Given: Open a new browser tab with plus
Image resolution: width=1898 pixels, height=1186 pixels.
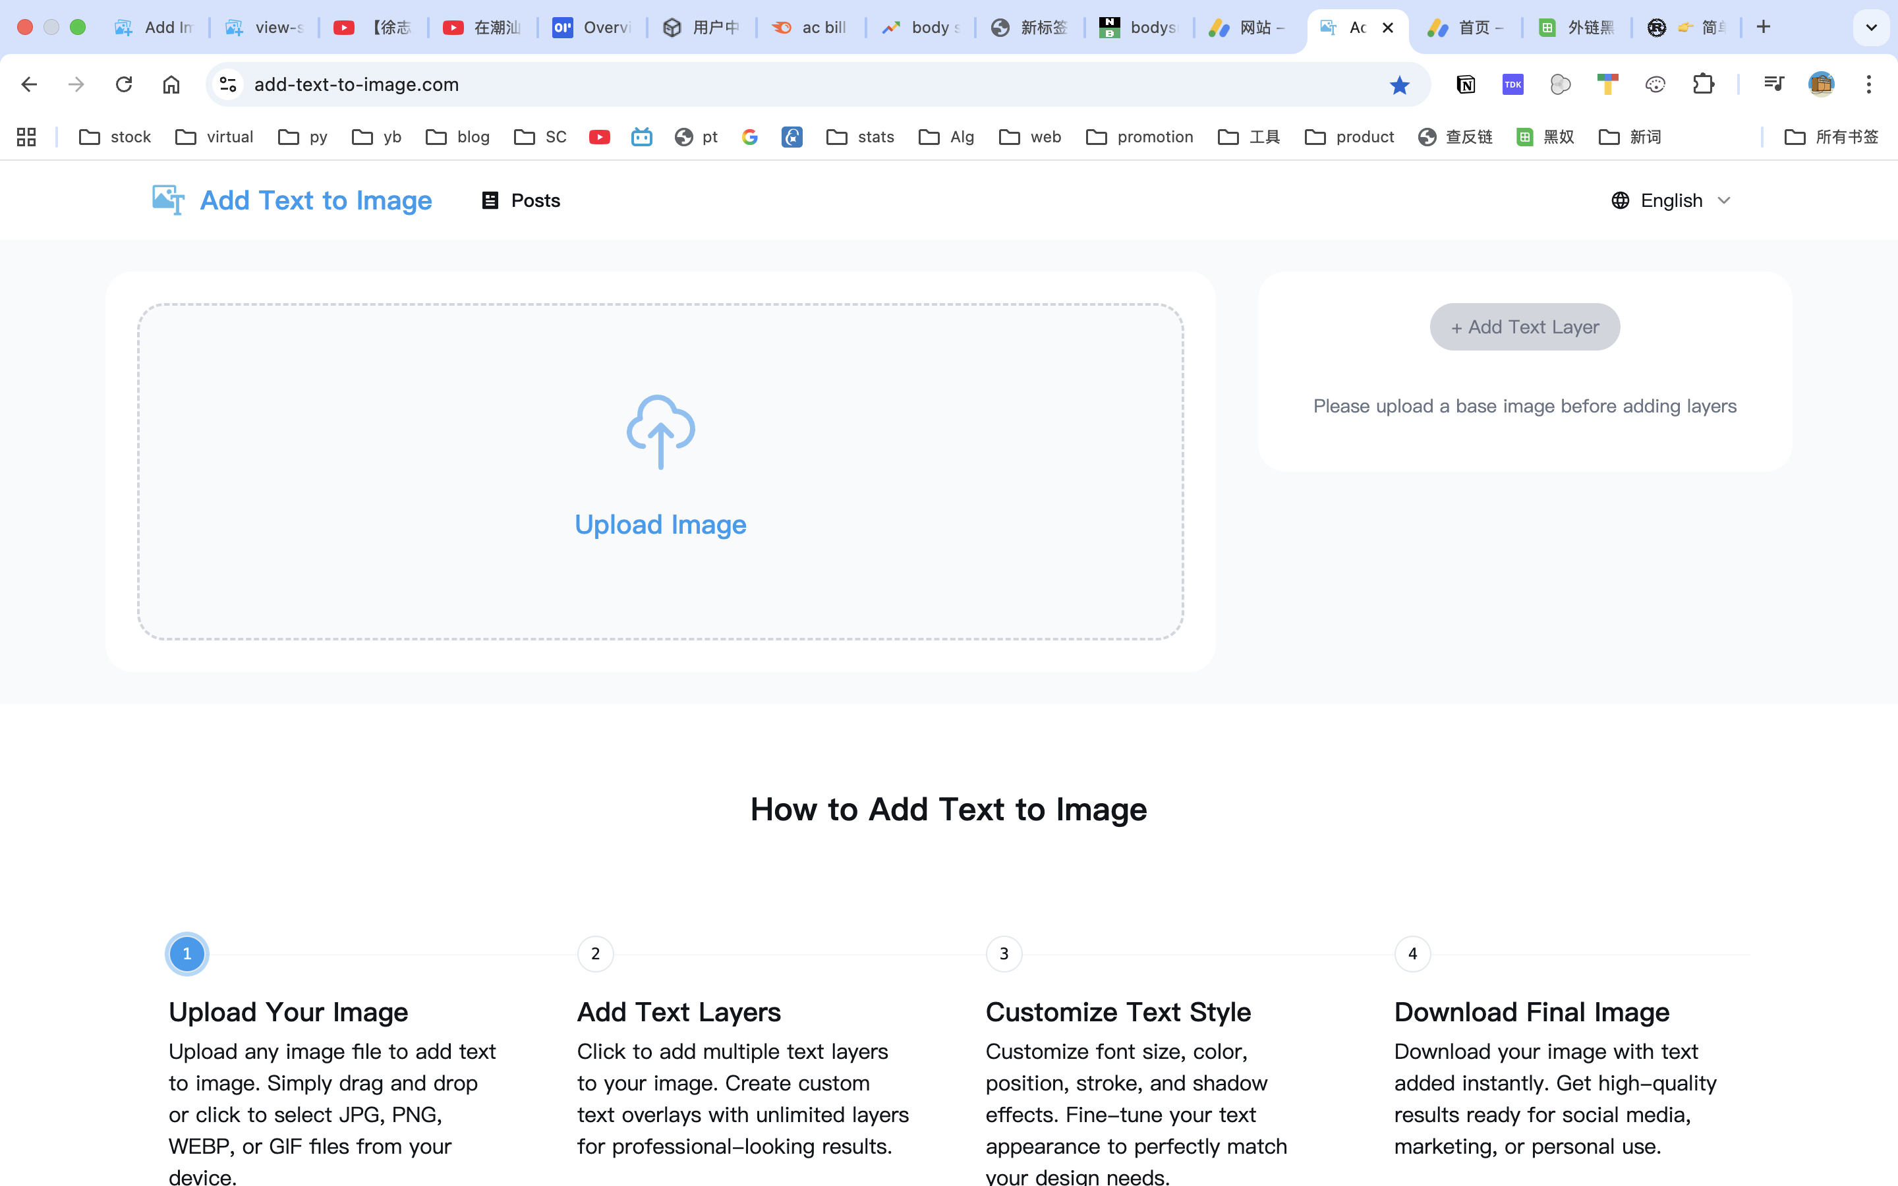Looking at the screenshot, I should click(x=1763, y=28).
